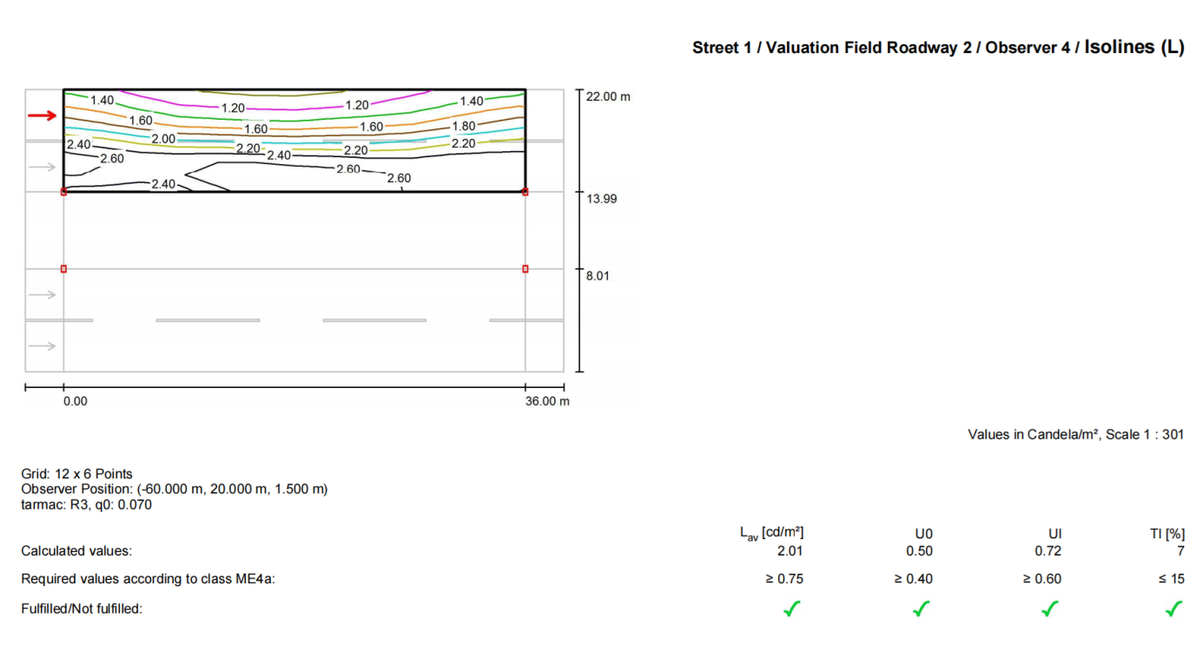The height and width of the screenshot is (665, 1203).
Task: Click the gray lane arrow just above the dashed marking
Action: click(42, 295)
